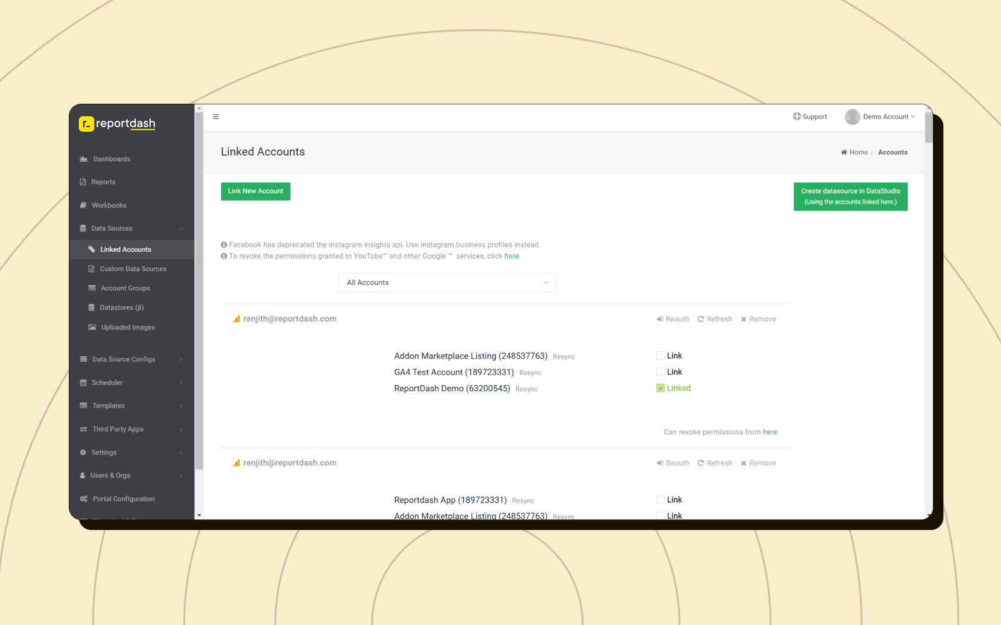The width and height of the screenshot is (1001, 625).
Task: Click the Scheduler calendar icon
Action: (x=83, y=382)
